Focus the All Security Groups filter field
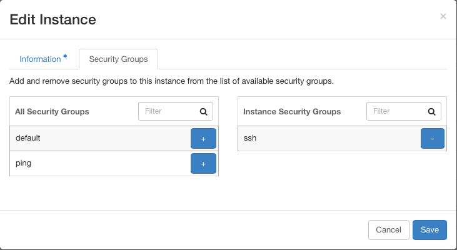The image size is (457, 250). click(176, 111)
